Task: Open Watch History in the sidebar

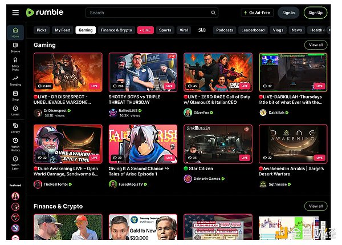Action: (15, 142)
